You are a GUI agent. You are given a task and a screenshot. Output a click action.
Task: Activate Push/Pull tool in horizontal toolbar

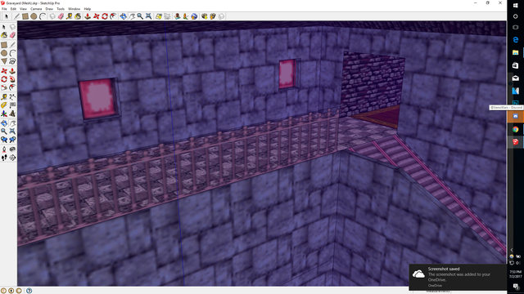pos(88,16)
